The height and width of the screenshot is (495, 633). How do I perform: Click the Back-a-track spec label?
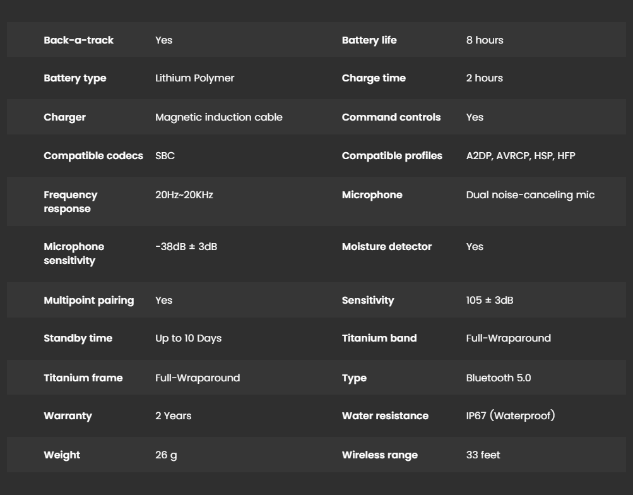(78, 40)
